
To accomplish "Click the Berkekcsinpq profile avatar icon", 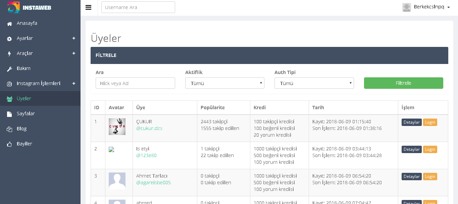I will [x=407, y=7].
